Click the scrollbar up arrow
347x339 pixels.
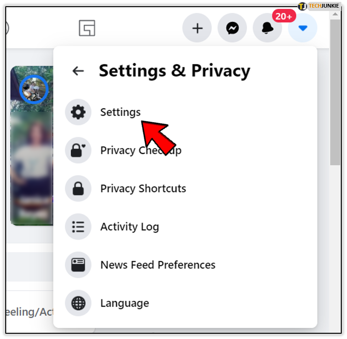[335, 14]
